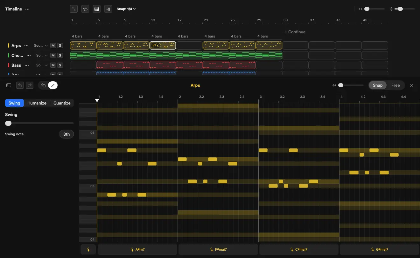Close the Arps piano roll editor
This screenshot has height=258, width=420.
pos(412,85)
